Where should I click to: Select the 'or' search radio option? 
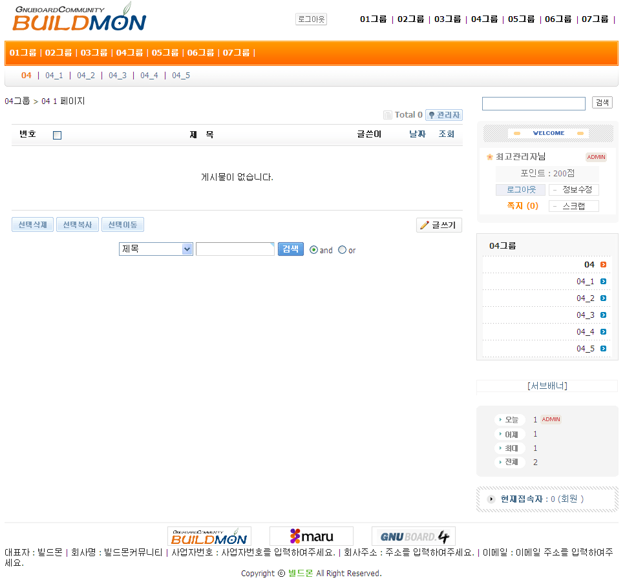point(343,250)
